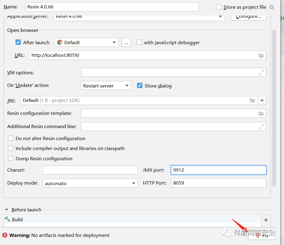Click the VM options input field
This screenshot has height=245, width=284.
174,72
